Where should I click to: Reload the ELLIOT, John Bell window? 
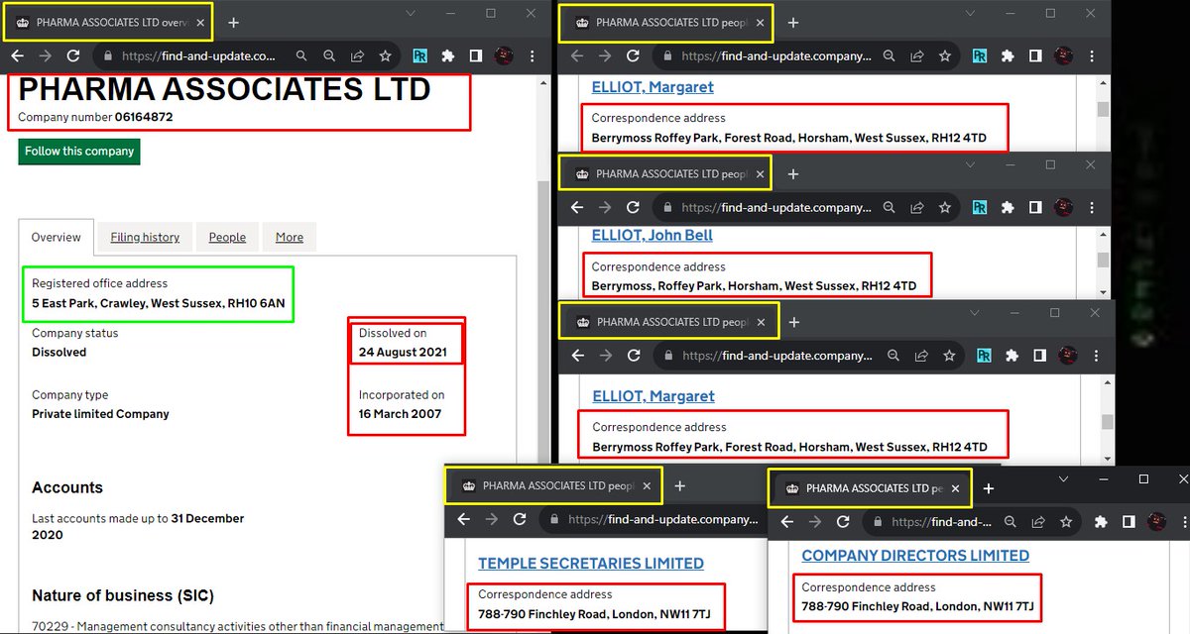click(633, 207)
